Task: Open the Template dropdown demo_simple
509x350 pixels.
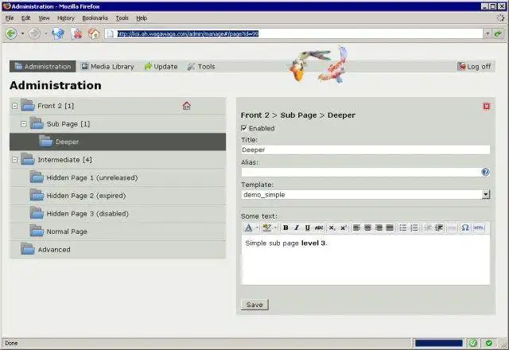Action: [366, 194]
